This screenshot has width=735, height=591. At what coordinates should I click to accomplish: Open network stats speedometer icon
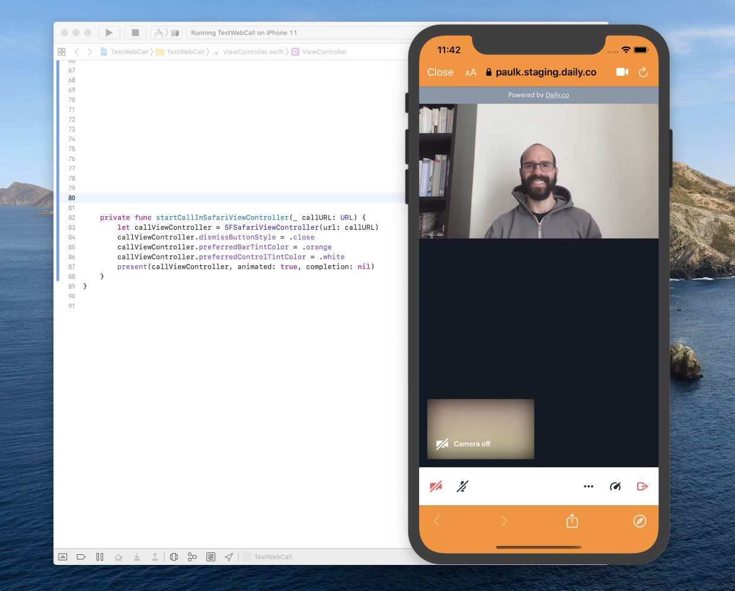pos(615,486)
